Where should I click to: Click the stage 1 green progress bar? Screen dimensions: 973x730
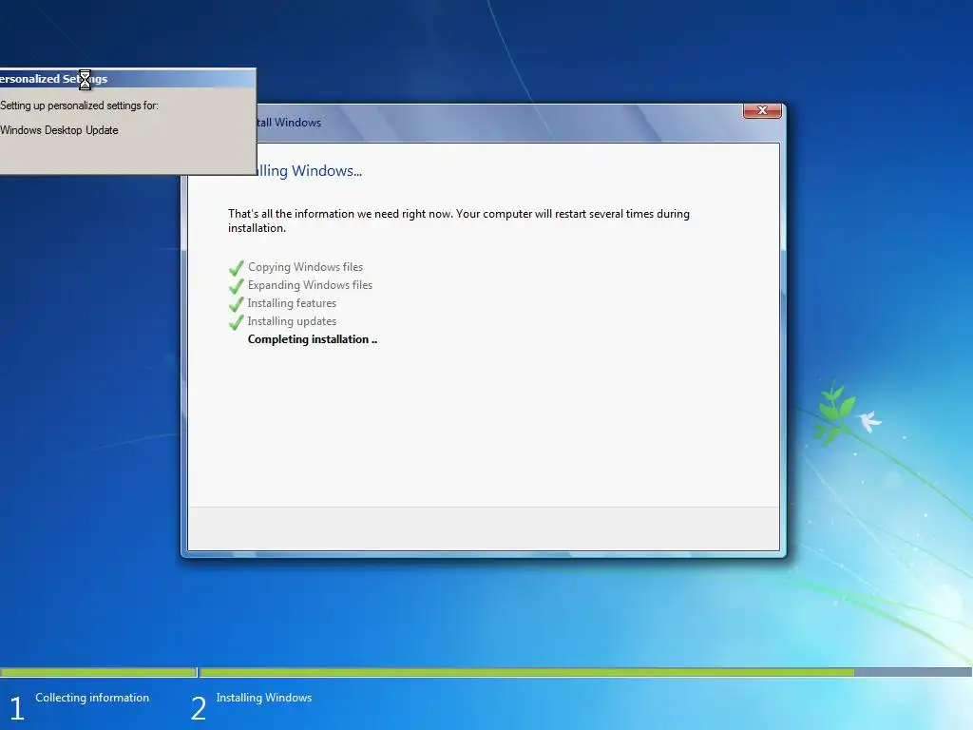tap(98, 672)
